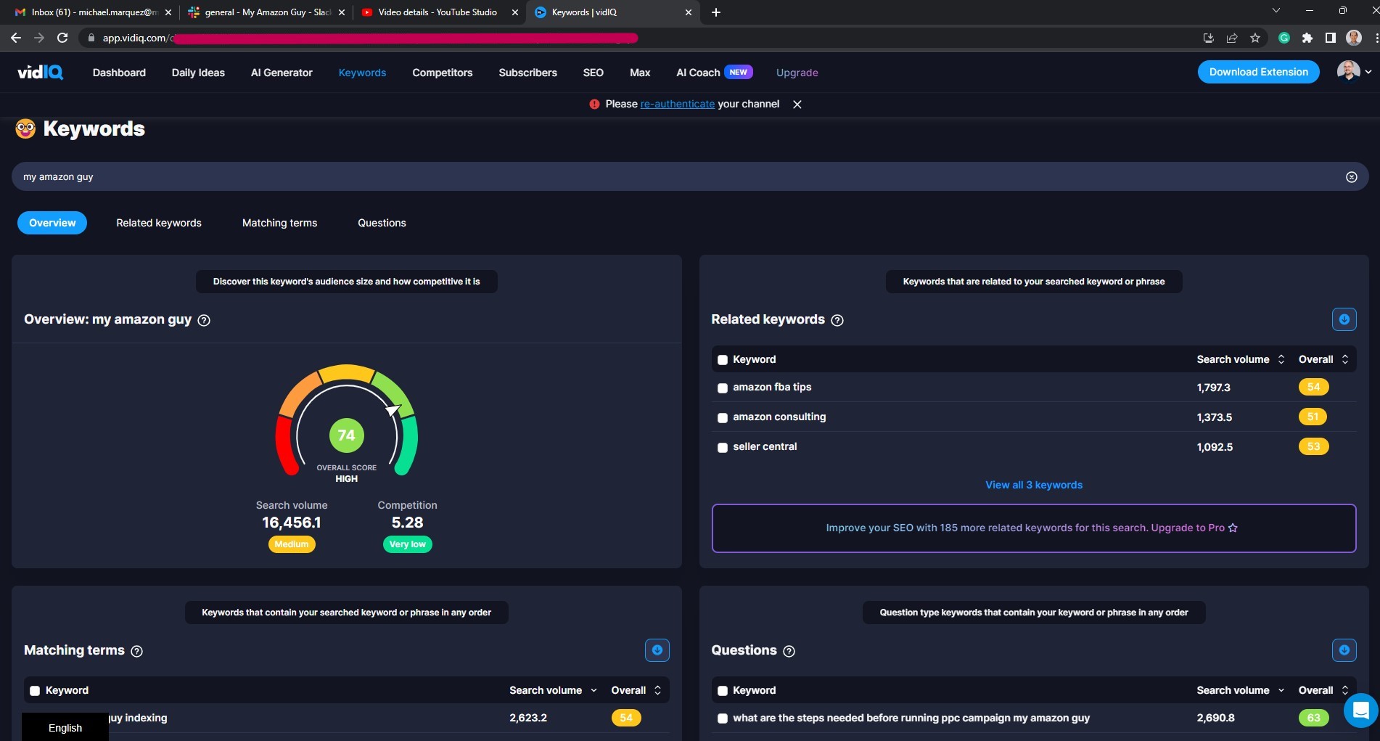Click the vidIQ logo
The width and height of the screenshot is (1380, 741).
(41, 72)
